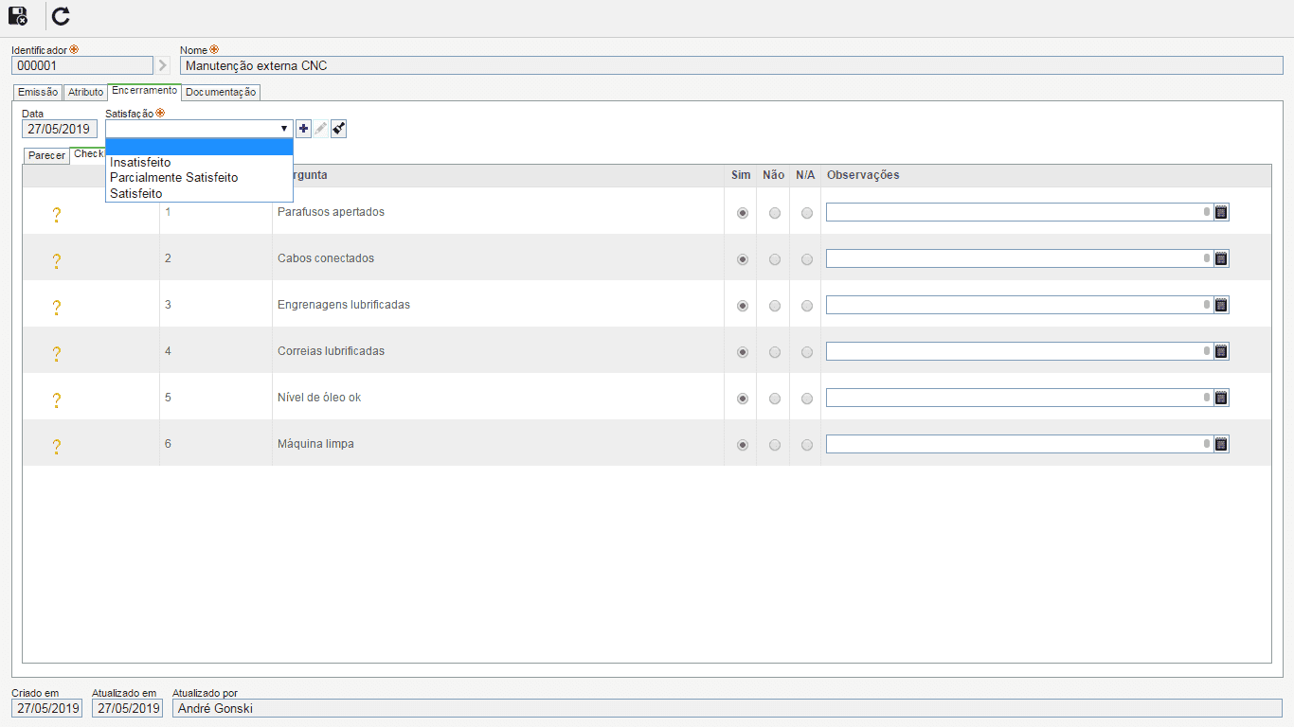The height and width of the screenshot is (727, 1294).
Task: Click the save and exit toolbar icon
Action: tap(17, 16)
